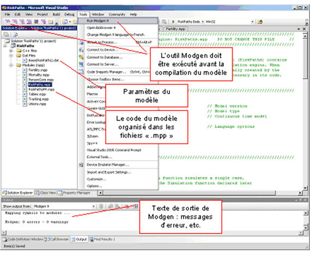Click the Device Emulator Manager menu icon
This screenshot has height=253, width=310.
coord(81,165)
